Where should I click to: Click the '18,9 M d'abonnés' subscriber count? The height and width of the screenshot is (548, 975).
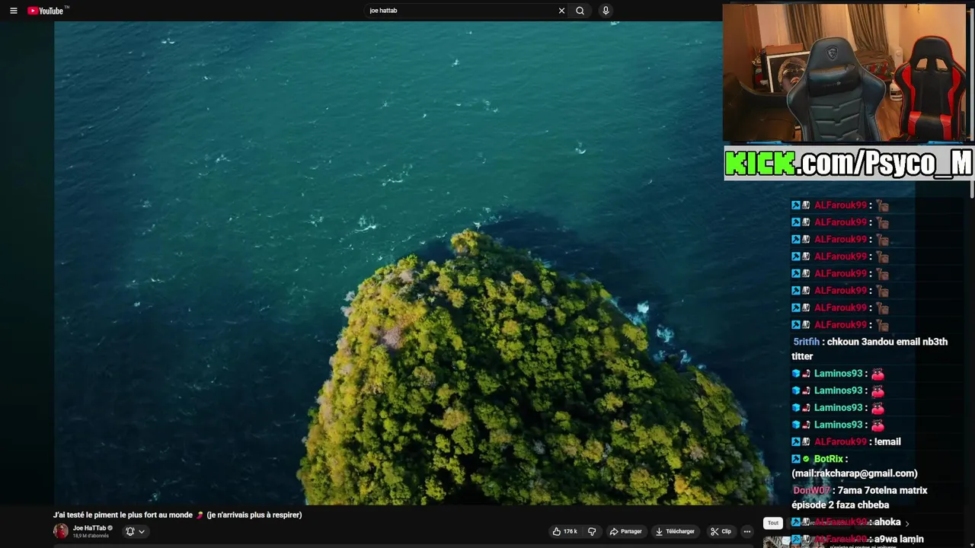pos(91,536)
